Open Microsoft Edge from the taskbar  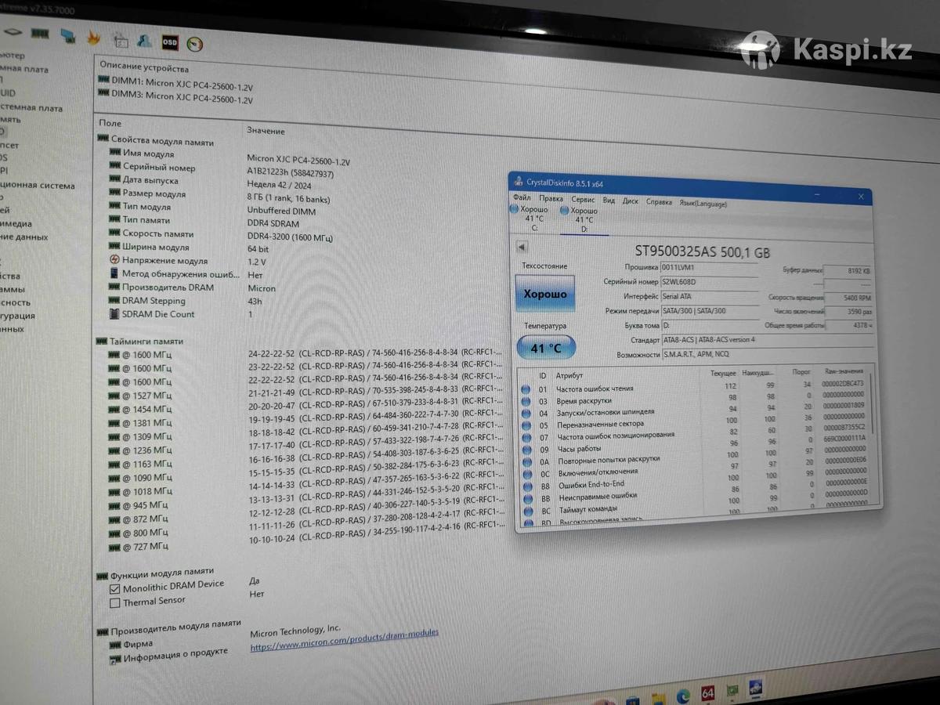click(682, 695)
